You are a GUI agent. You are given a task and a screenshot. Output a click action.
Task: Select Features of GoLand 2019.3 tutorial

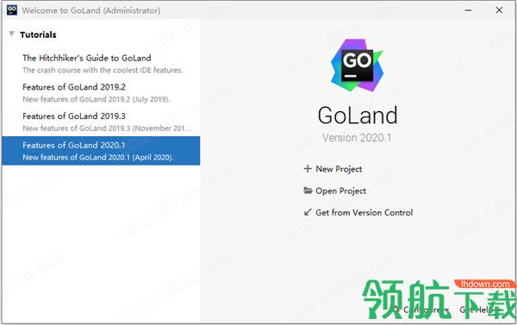(x=101, y=122)
